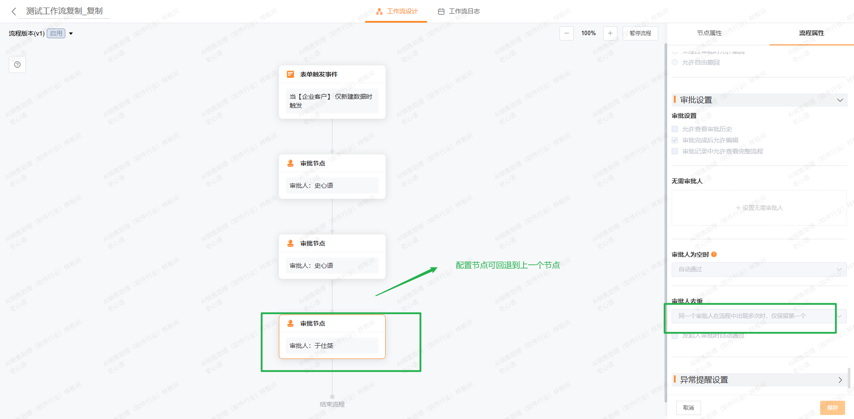Image resolution: width=854 pixels, height=419 pixels.
Task: Toggle 允许查看审批历史 checkbox
Action: pos(675,129)
